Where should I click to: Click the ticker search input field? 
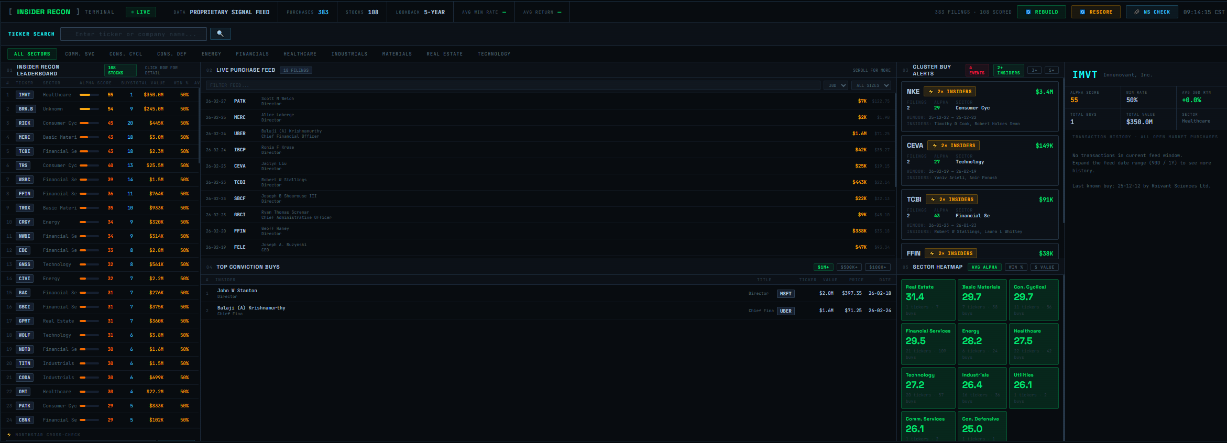pyautogui.click(x=134, y=34)
